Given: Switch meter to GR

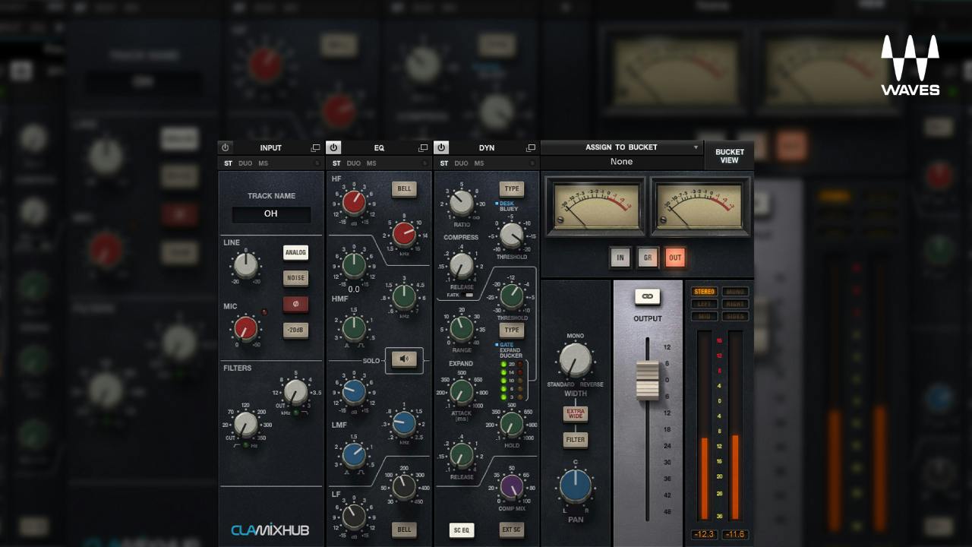Looking at the screenshot, I should [648, 258].
